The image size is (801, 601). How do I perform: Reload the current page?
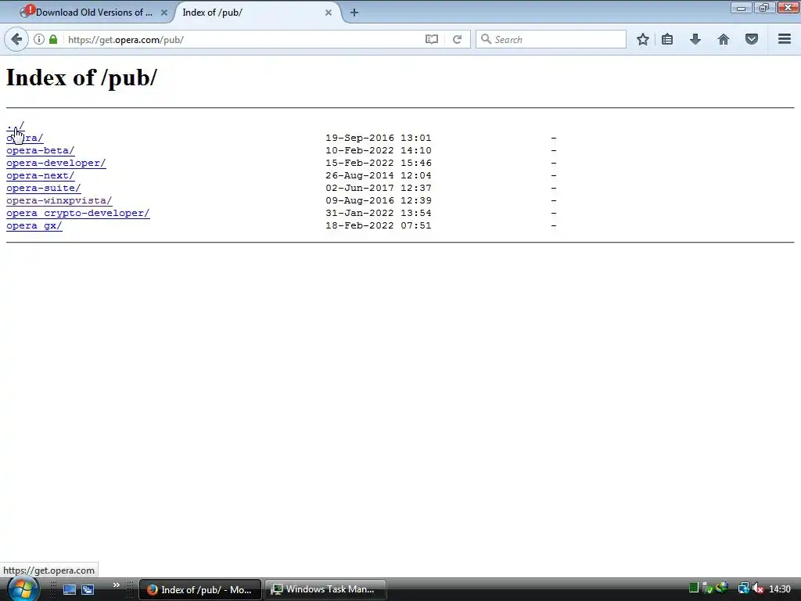click(457, 39)
